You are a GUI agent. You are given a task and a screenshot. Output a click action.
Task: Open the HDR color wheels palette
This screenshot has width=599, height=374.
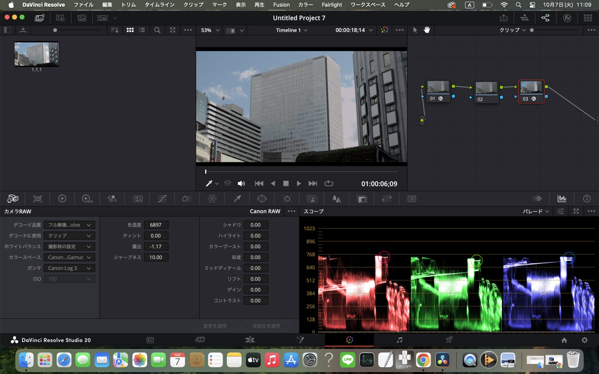[x=87, y=199]
